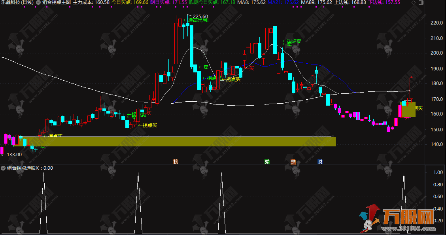446x235 pixels.
Task: Click the wide olive support zone band
Action: click(174, 142)
